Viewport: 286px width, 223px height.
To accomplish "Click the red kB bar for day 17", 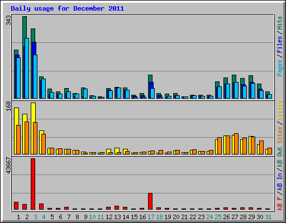I will (150, 201).
